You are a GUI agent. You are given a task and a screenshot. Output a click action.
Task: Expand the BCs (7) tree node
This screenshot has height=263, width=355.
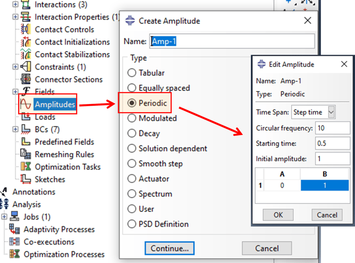[15, 129]
